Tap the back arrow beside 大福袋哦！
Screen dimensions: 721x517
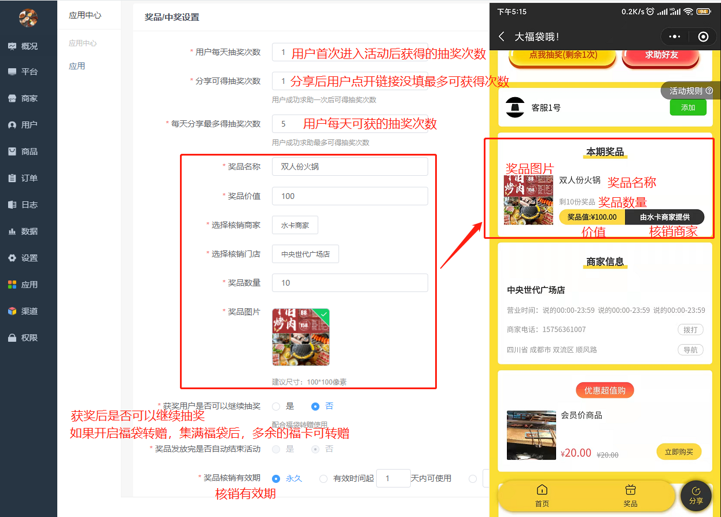502,36
